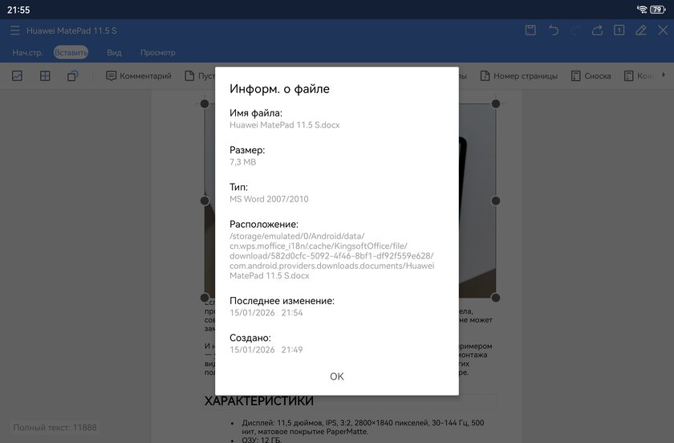Tap the created date 15/01/2026 21:49
Viewport: 674px width, 443px height.
point(266,350)
